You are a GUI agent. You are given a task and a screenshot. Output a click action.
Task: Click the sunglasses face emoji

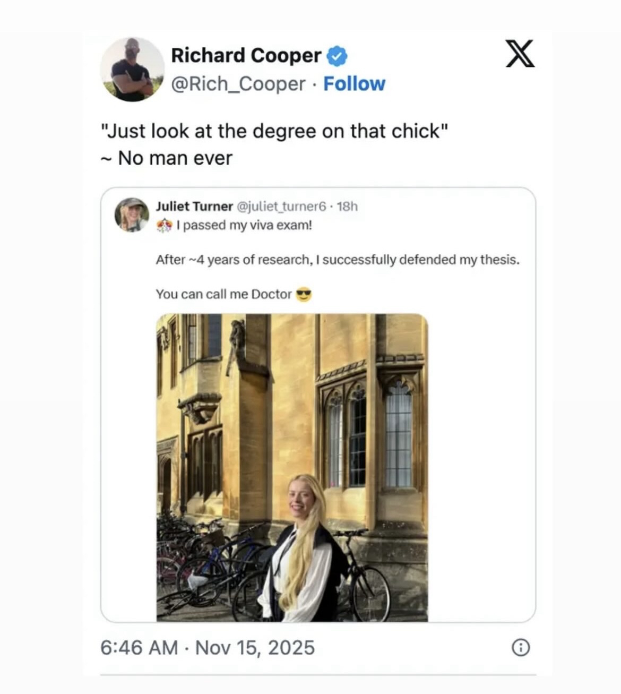click(304, 294)
